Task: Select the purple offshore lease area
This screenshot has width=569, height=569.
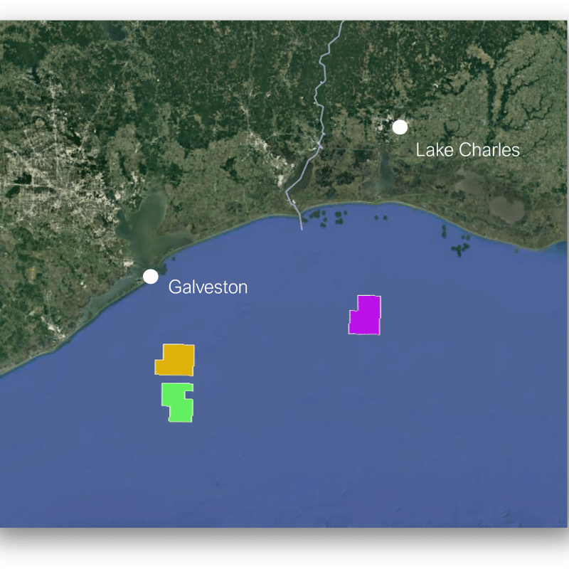Action: tap(366, 315)
